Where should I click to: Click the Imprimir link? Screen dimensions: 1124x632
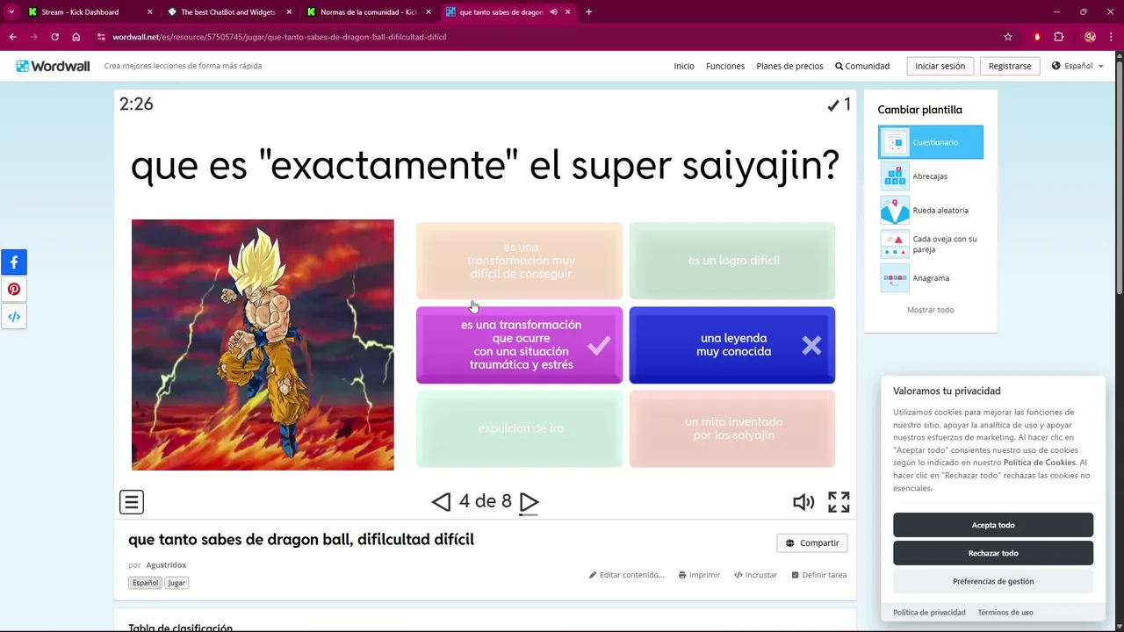(x=699, y=575)
